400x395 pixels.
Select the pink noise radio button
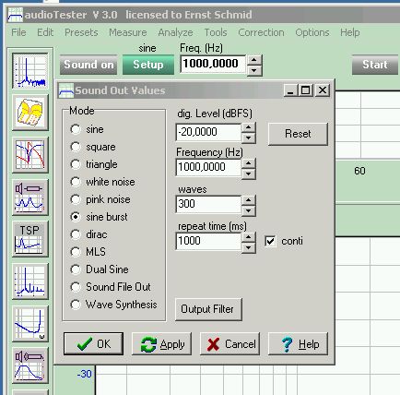pyautogui.click(x=76, y=199)
